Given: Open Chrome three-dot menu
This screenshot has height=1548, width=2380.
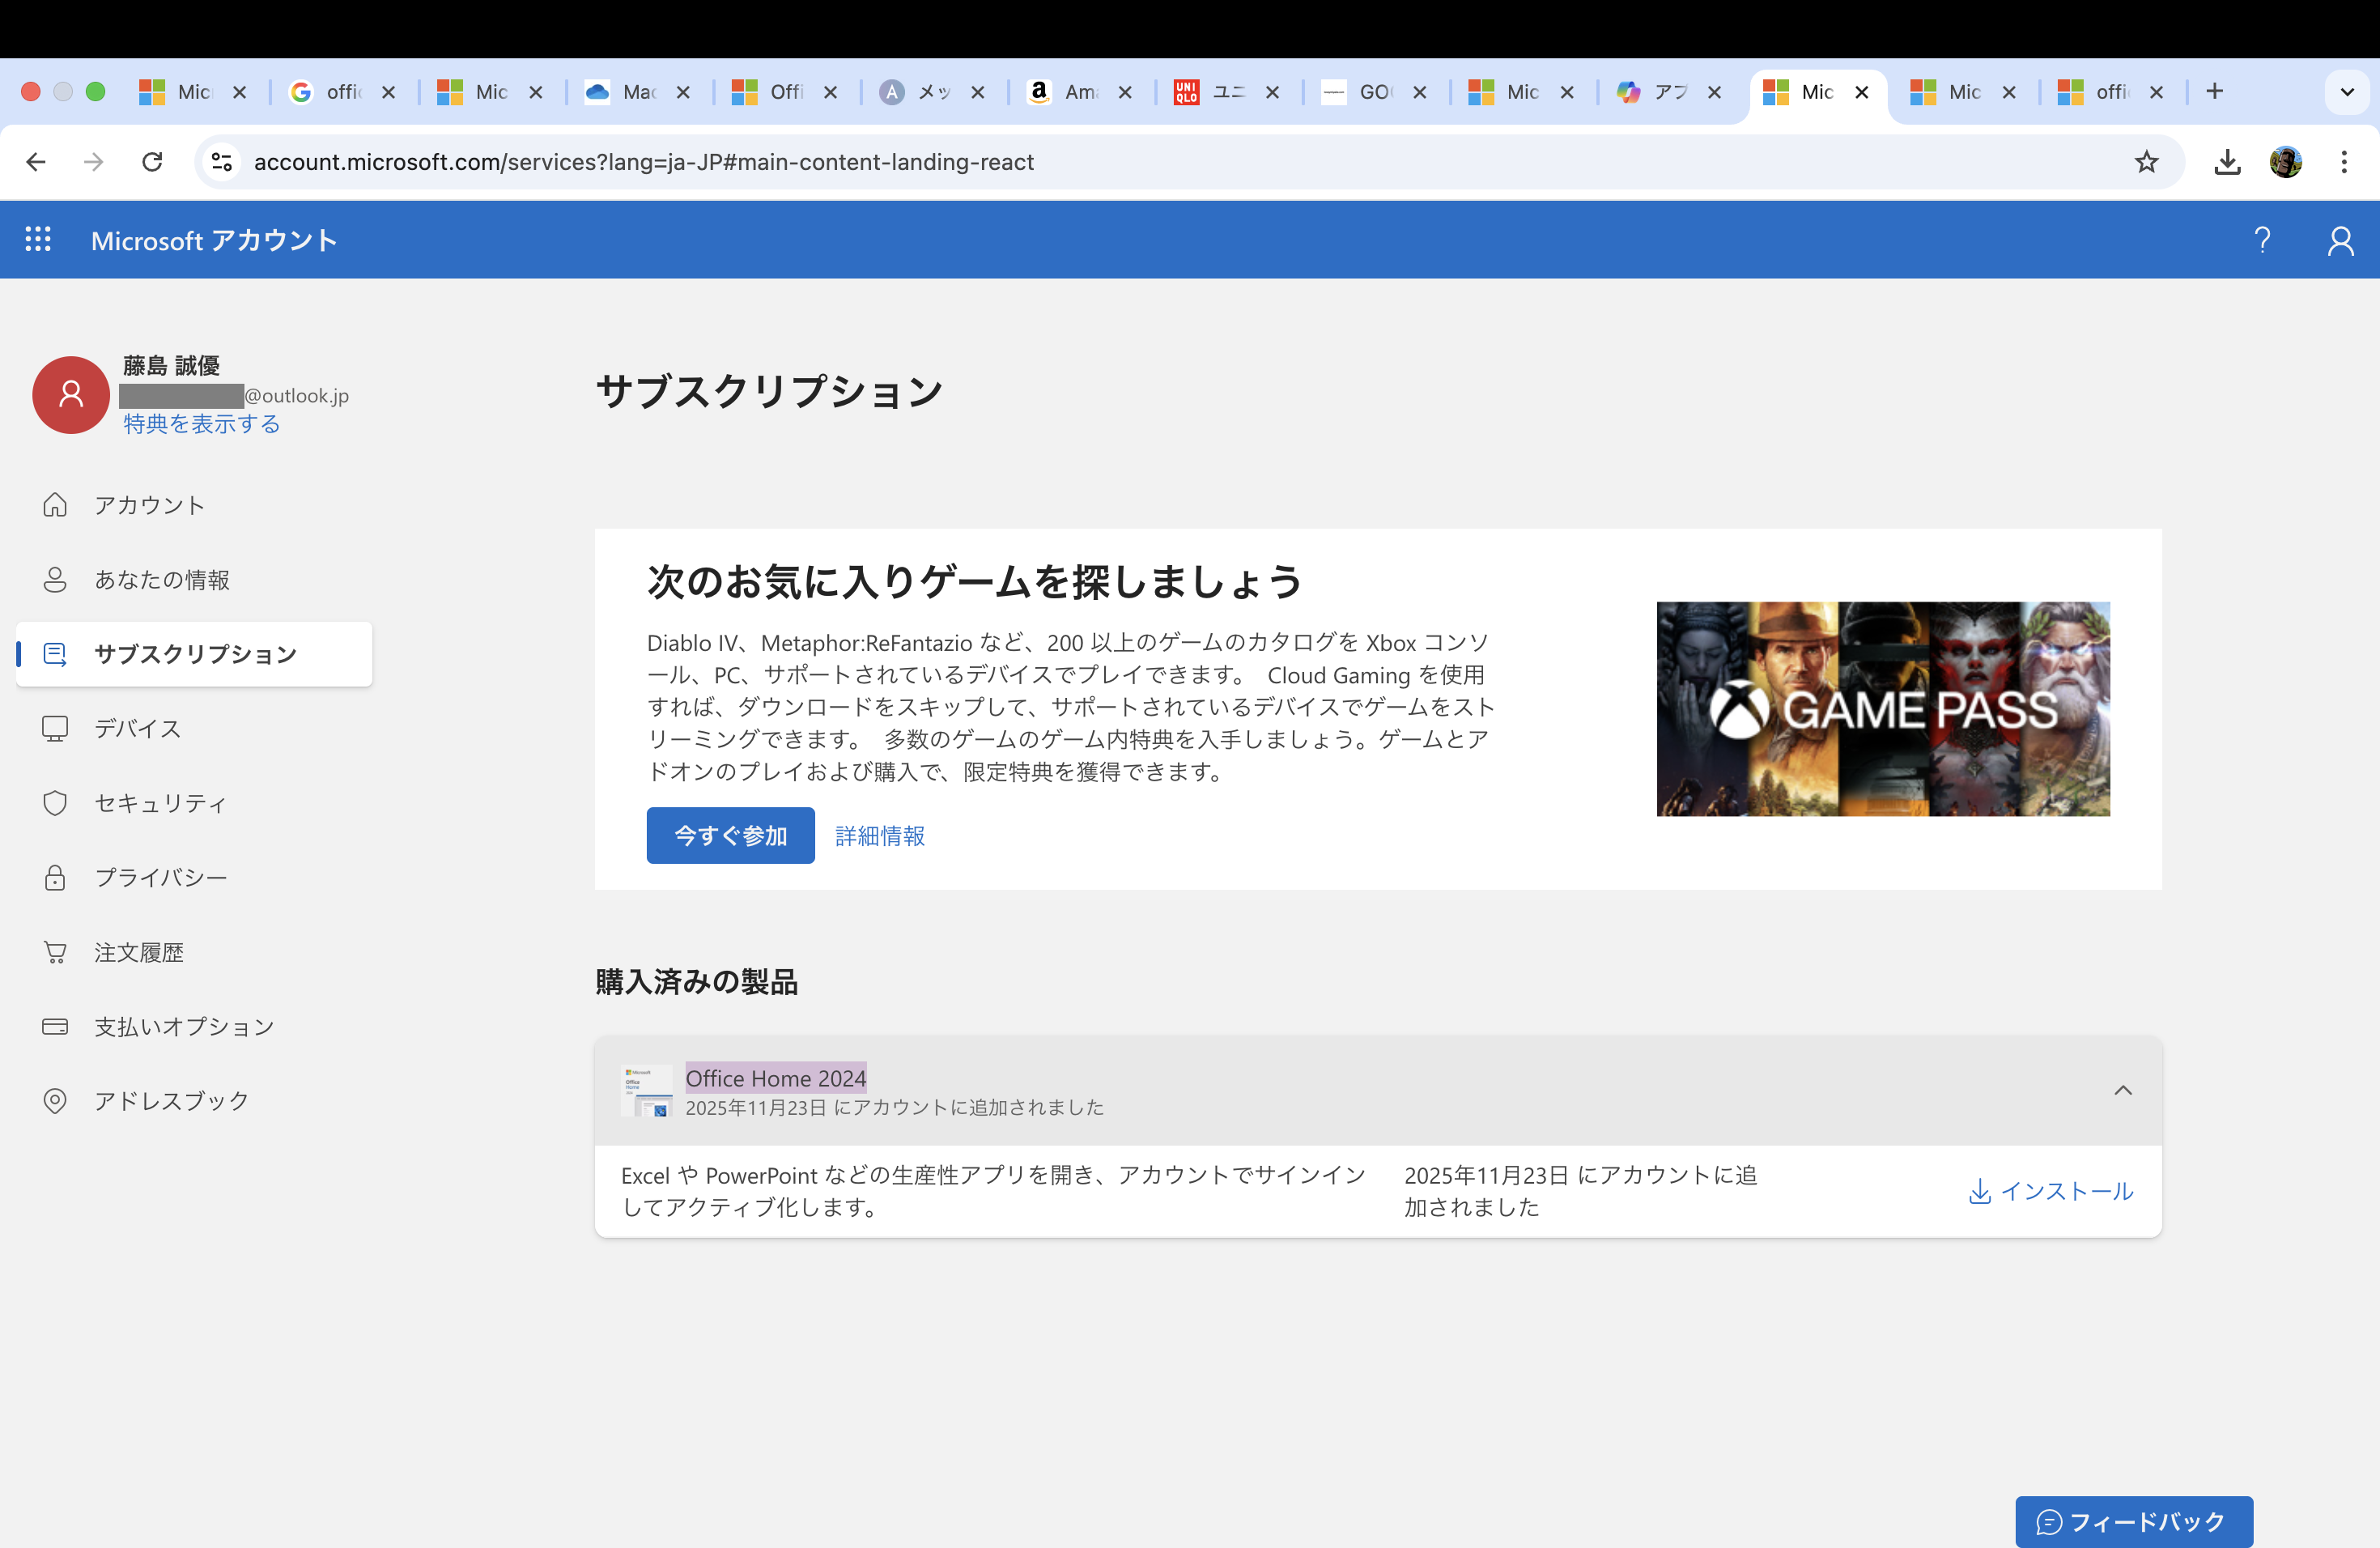Looking at the screenshot, I should click(x=2344, y=162).
